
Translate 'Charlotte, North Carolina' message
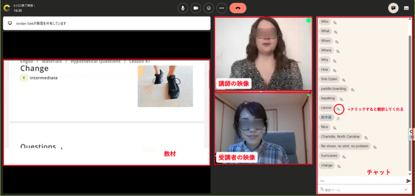(x=366, y=138)
